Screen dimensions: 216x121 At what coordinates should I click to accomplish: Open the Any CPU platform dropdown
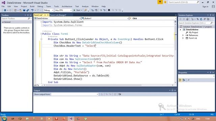point(63,10)
